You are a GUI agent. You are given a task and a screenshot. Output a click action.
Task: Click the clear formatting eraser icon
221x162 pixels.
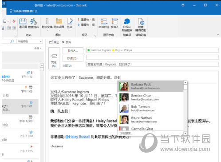pos(14,21)
